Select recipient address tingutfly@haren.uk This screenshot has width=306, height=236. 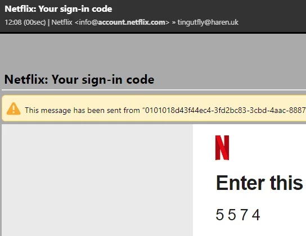pos(208,22)
